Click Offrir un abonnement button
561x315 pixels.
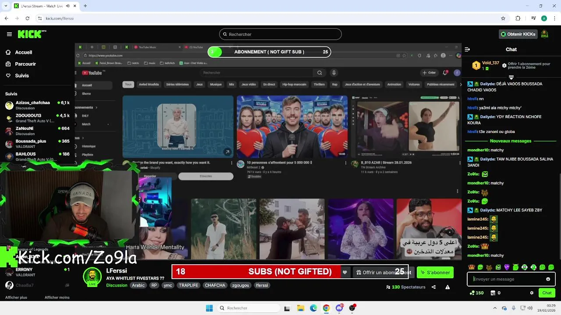[383, 273]
